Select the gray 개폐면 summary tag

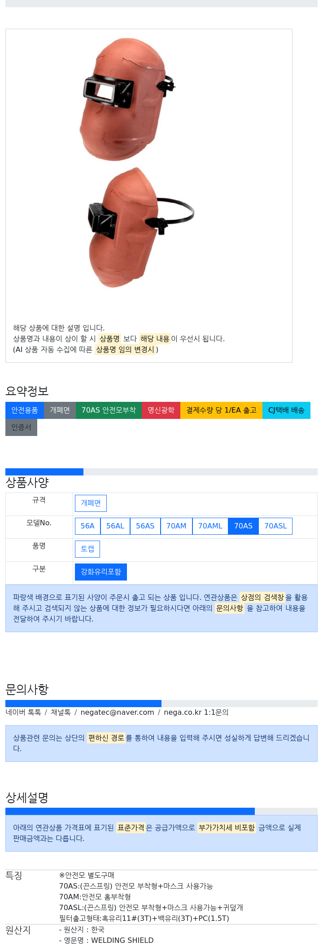tap(60, 410)
